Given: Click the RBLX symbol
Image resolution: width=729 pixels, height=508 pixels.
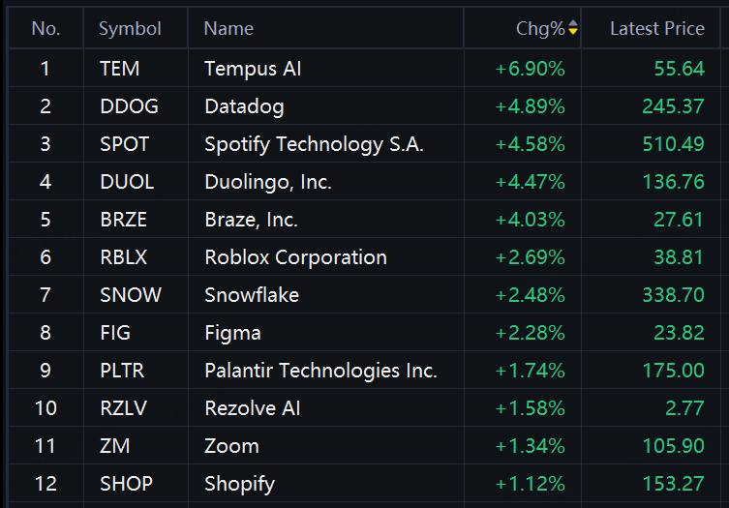Looking at the screenshot, I should tap(124, 257).
